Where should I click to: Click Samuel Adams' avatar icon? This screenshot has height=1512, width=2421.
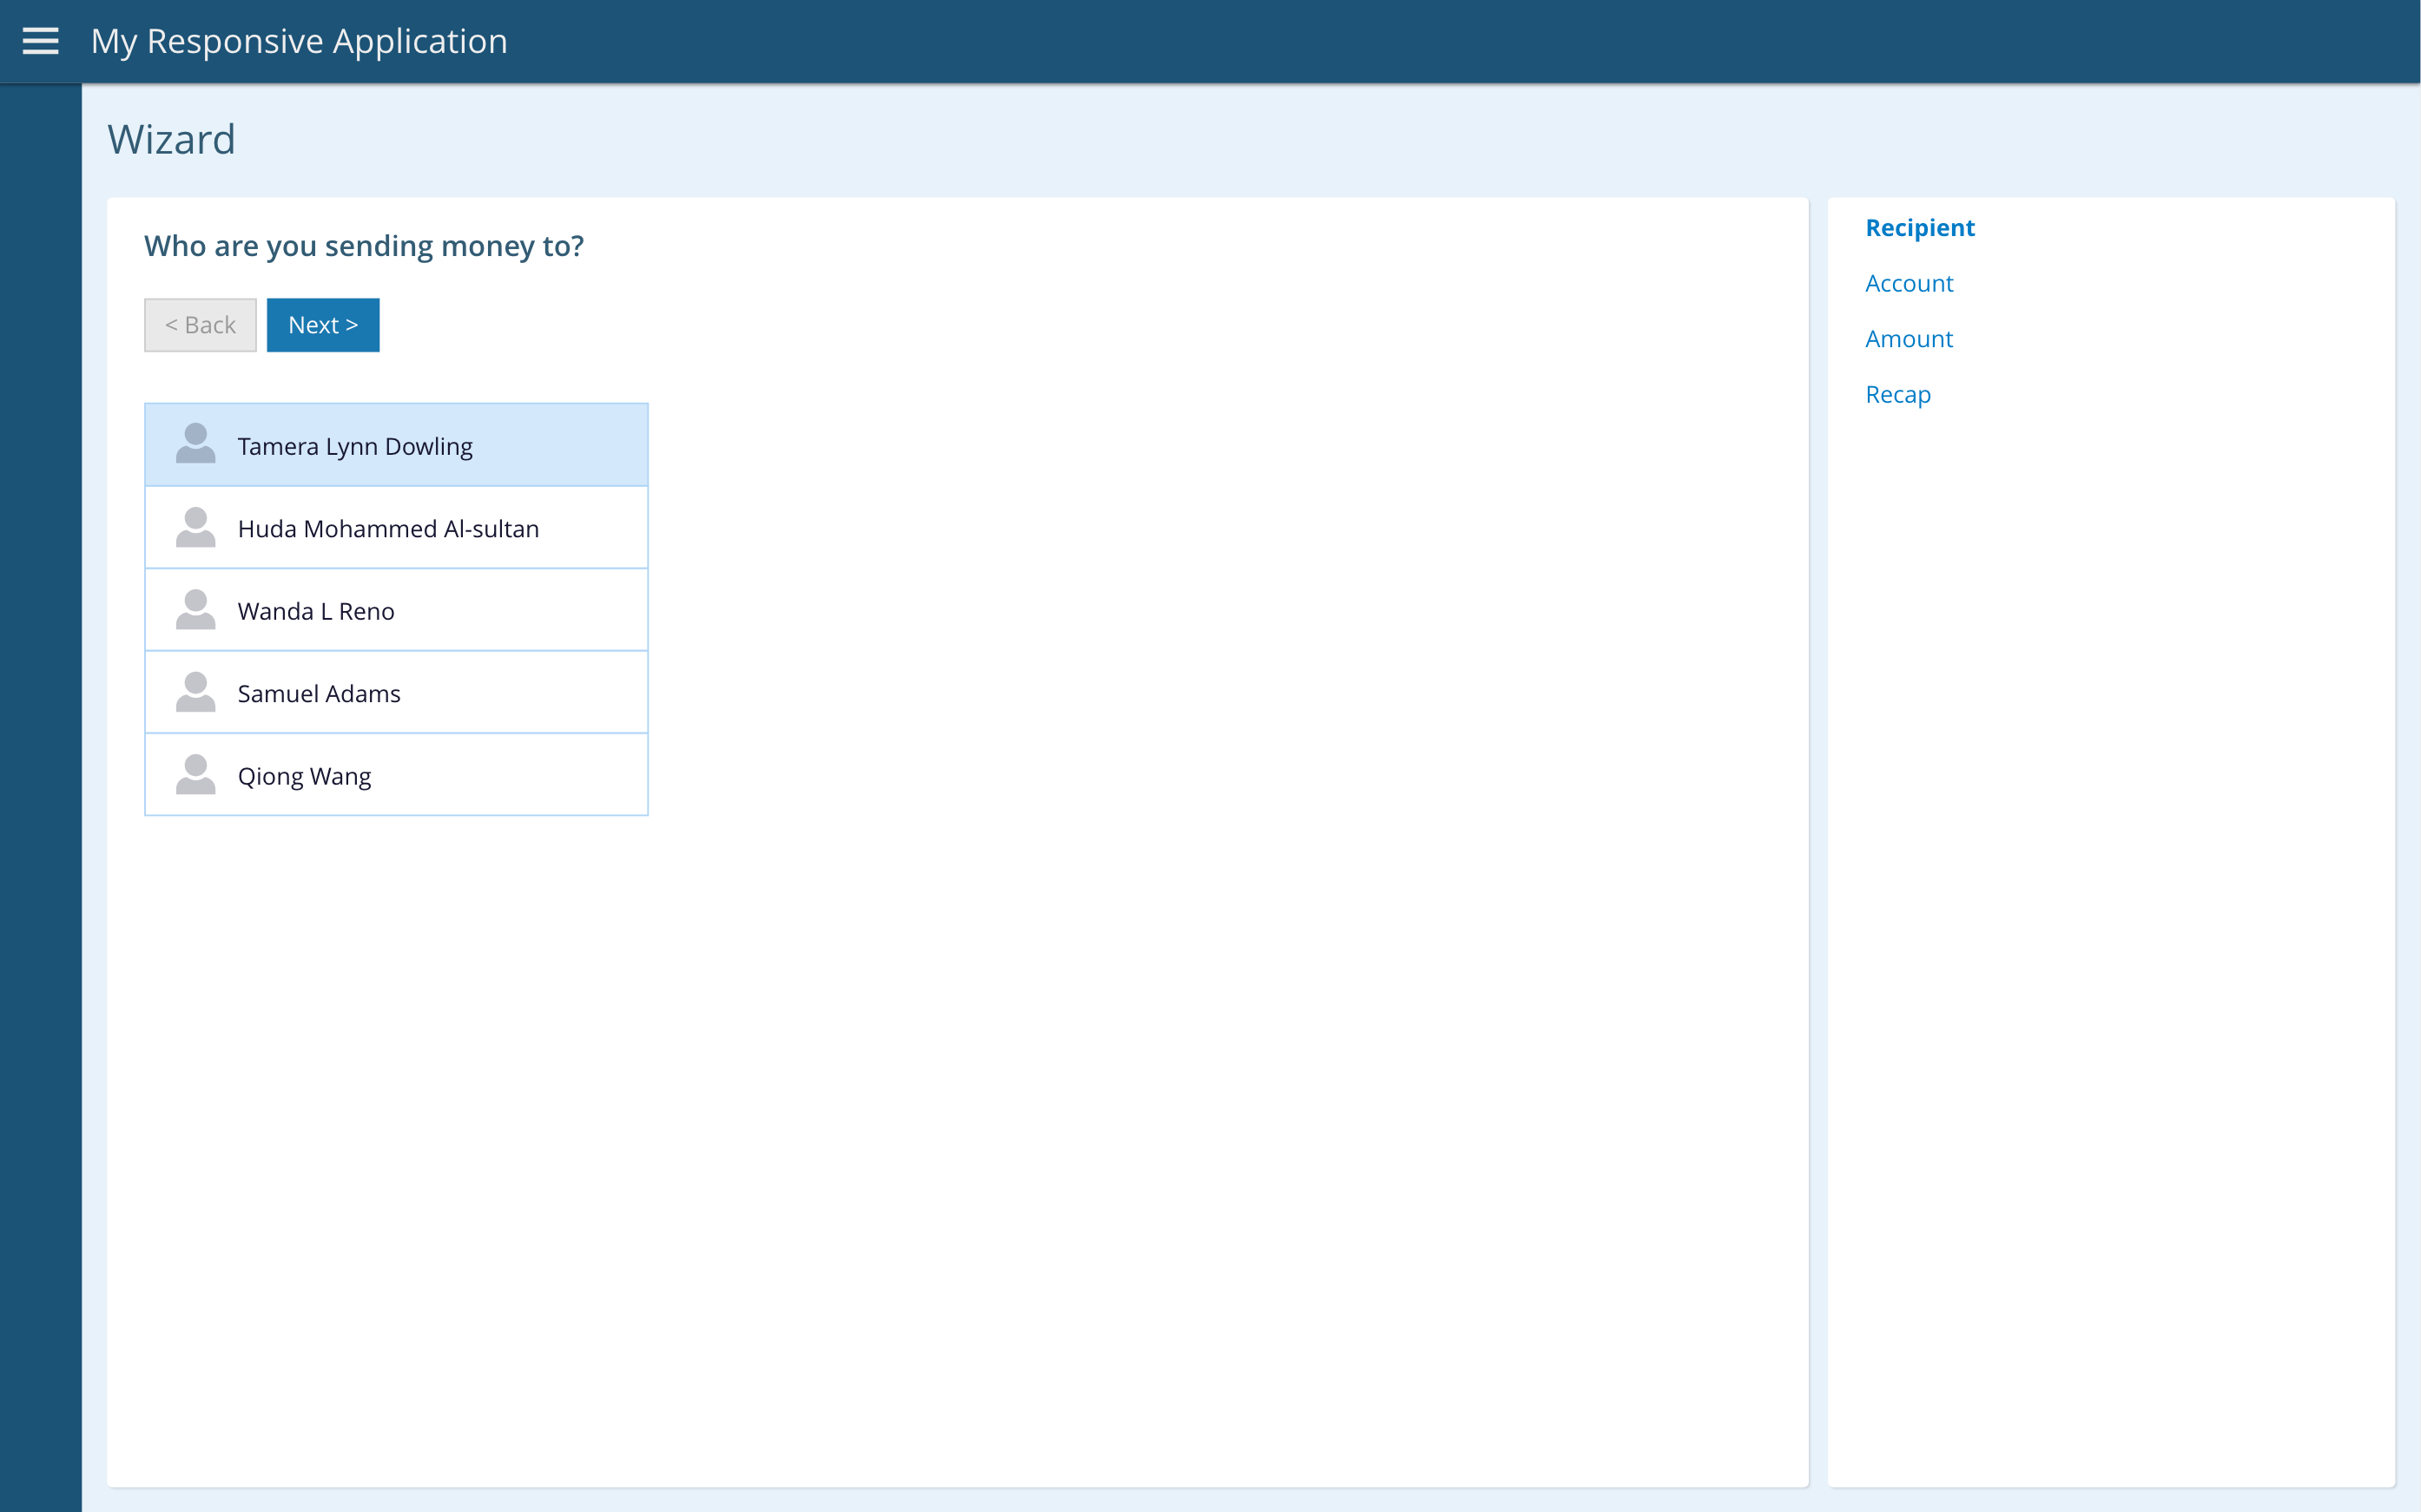(x=195, y=692)
